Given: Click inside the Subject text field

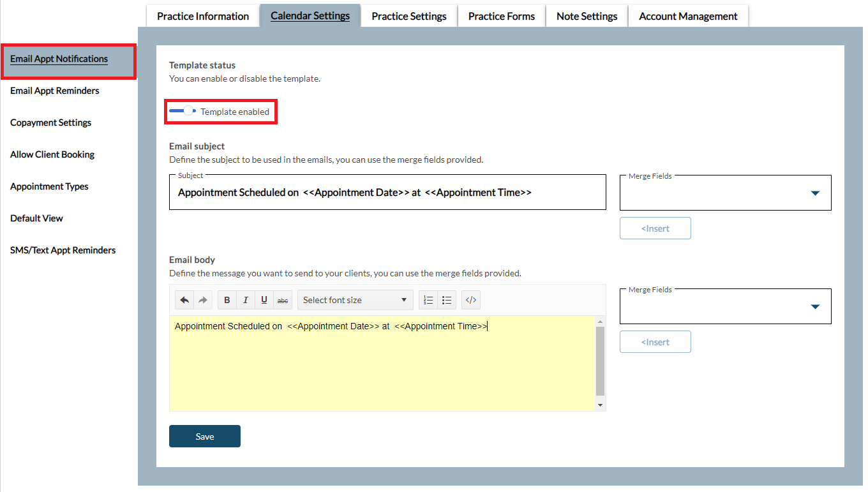Looking at the screenshot, I should [387, 193].
